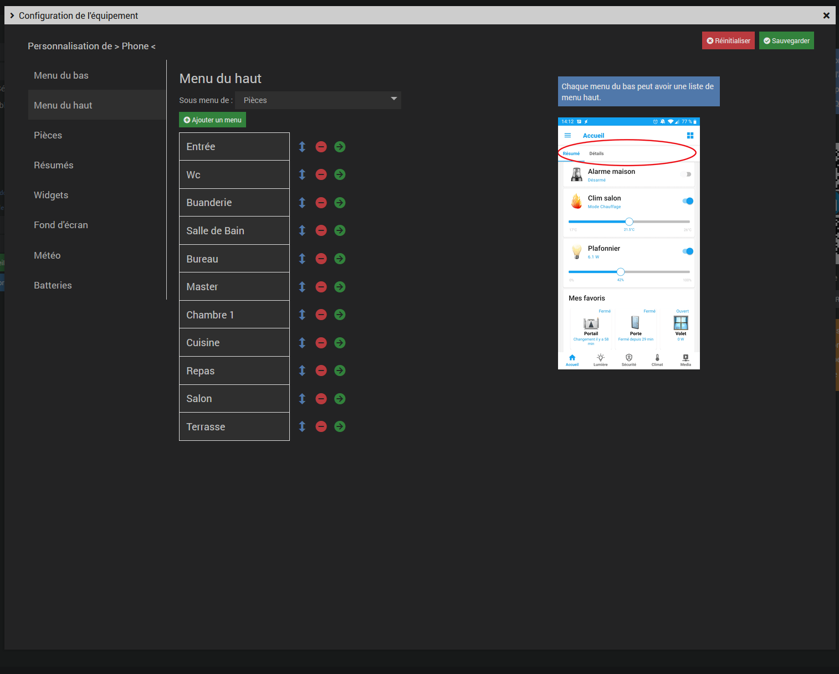This screenshot has width=839, height=674.
Task: Click the red remove icon for Salon
Action: coord(321,399)
